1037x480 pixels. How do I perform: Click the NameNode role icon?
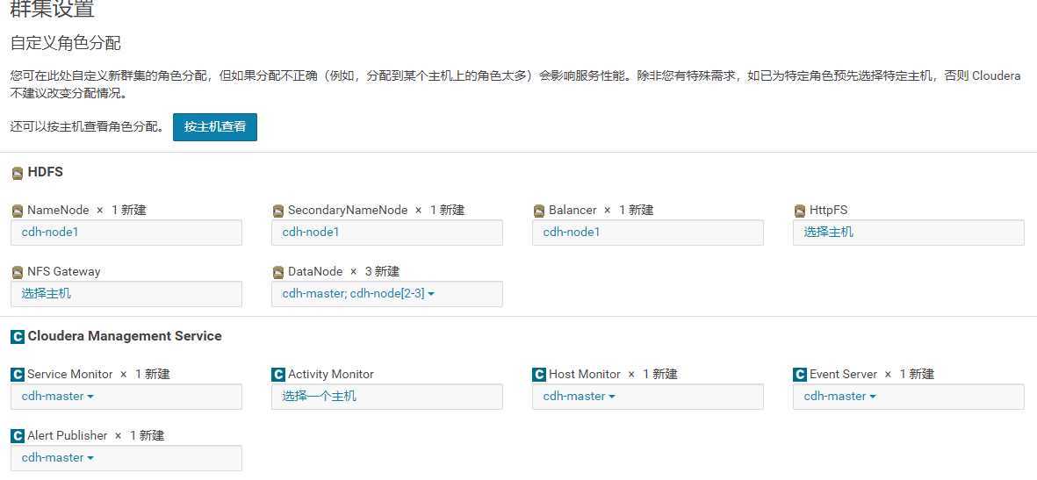(x=18, y=211)
